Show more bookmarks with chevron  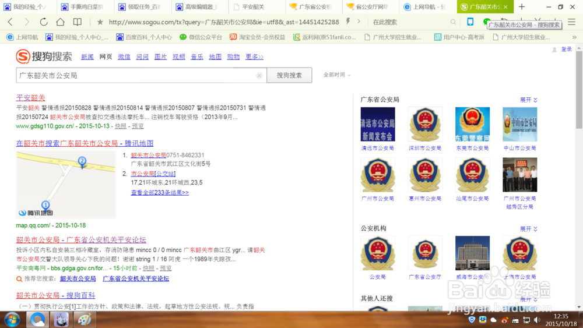pyautogui.click(x=574, y=37)
